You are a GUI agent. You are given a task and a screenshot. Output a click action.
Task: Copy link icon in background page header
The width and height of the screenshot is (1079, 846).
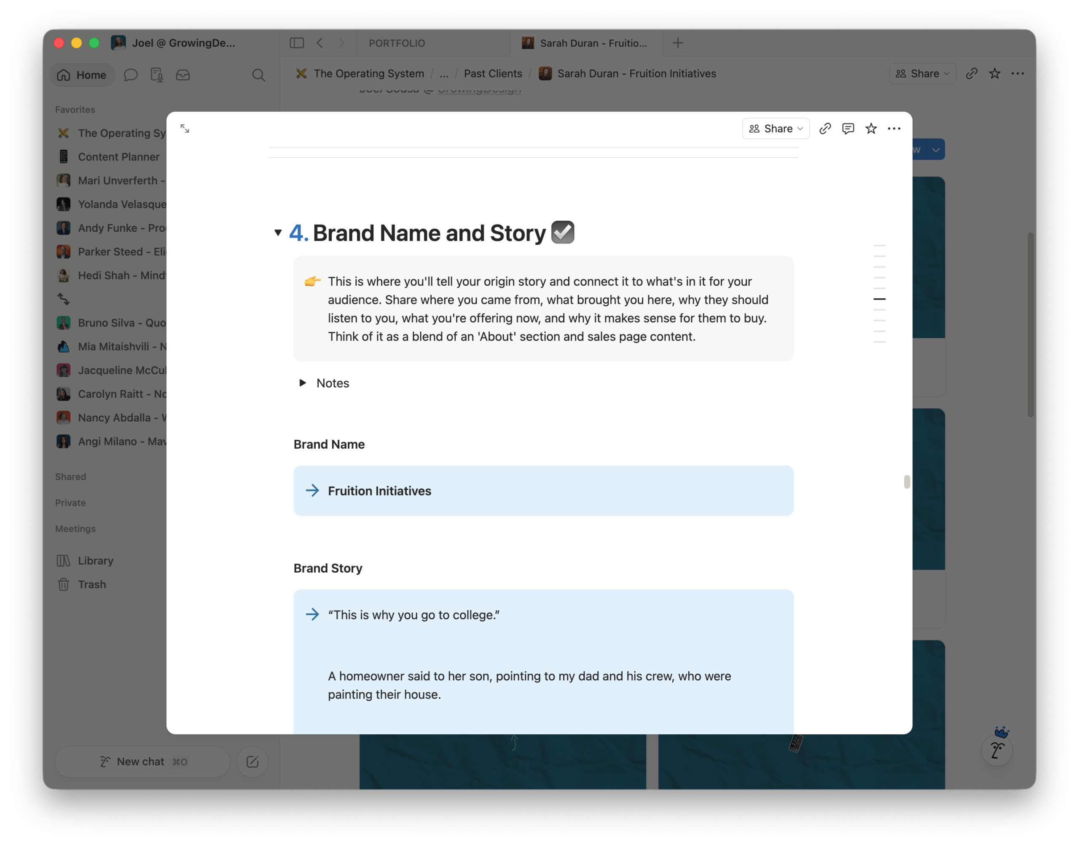[972, 73]
